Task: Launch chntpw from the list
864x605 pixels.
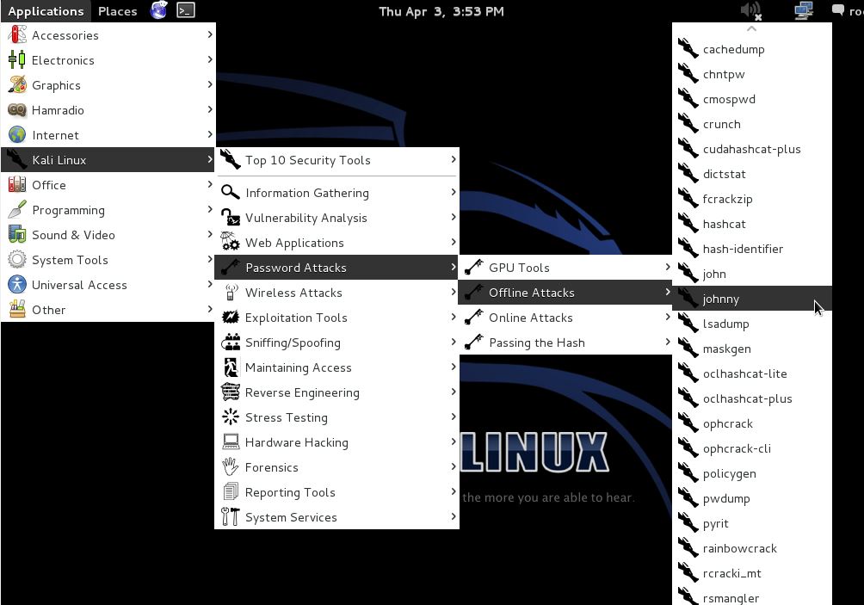Action: pos(752,74)
